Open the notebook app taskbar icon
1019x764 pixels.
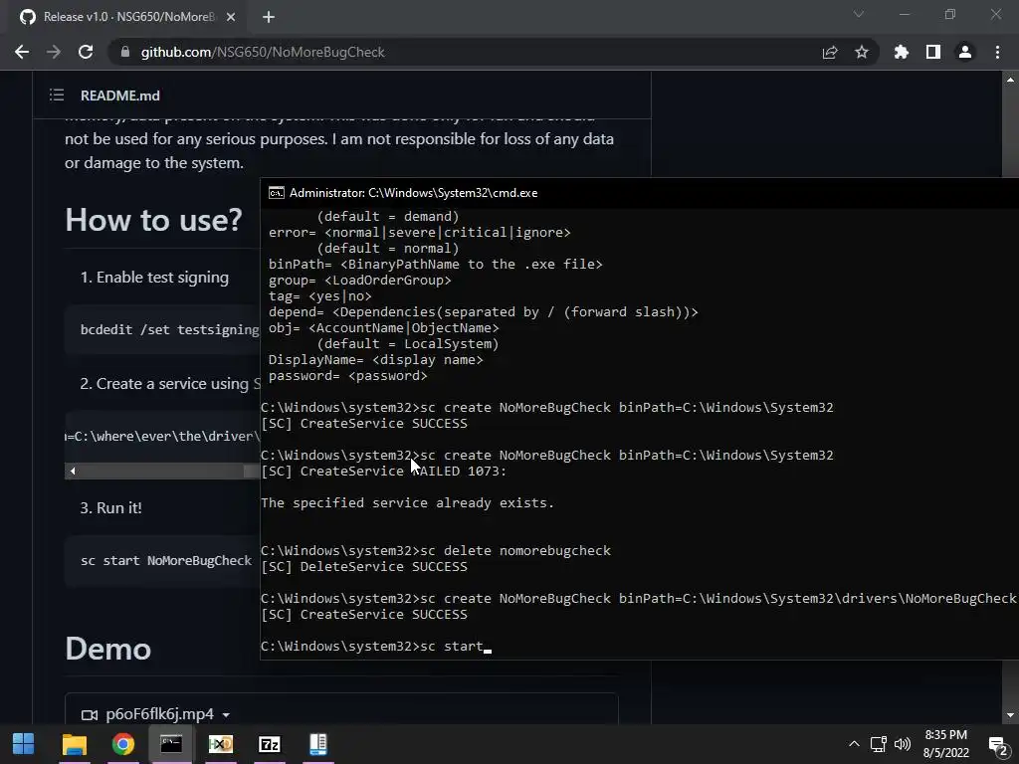pyautogui.click(x=317, y=744)
